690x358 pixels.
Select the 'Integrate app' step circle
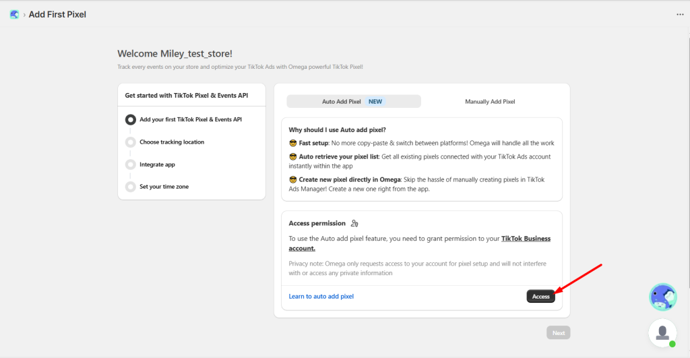(130, 165)
